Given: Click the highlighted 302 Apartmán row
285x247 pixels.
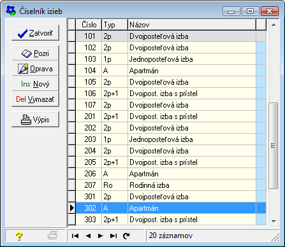Looking at the screenshot, I should pyautogui.click(x=171, y=208).
